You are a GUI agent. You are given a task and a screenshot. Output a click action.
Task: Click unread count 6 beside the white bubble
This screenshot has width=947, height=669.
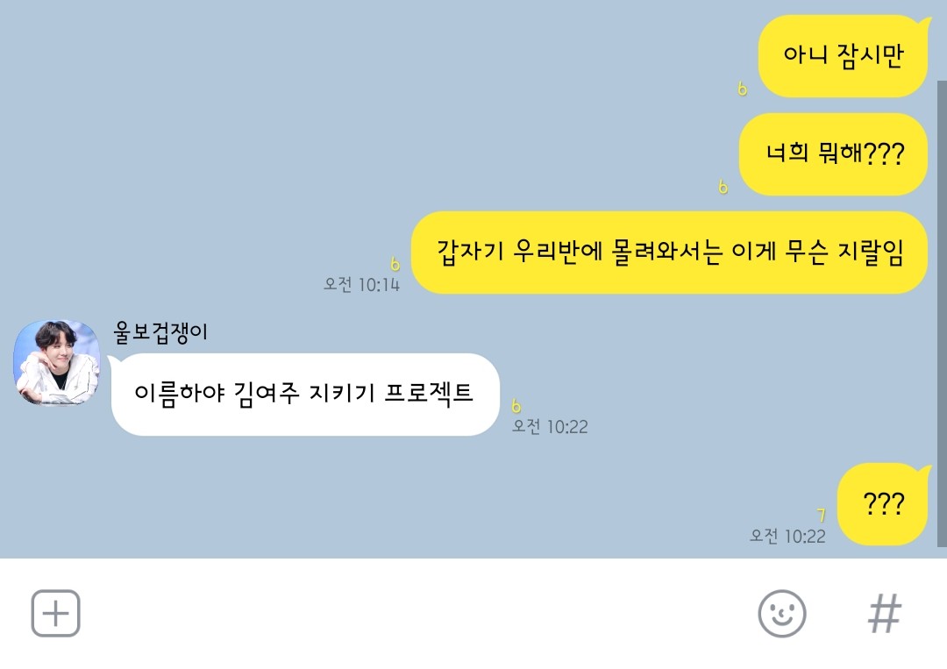point(516,406)
